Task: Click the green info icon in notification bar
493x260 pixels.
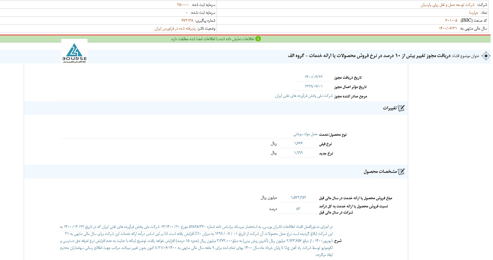Action: [x=258, y=39]
